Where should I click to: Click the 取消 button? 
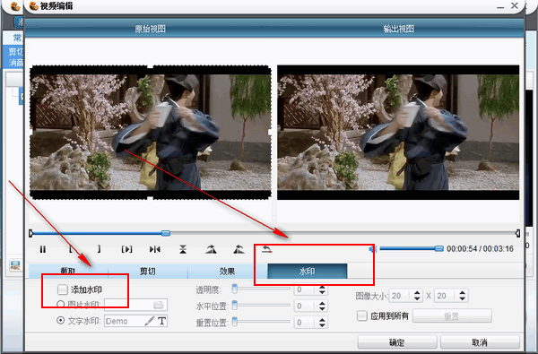(x=480, y=342)
